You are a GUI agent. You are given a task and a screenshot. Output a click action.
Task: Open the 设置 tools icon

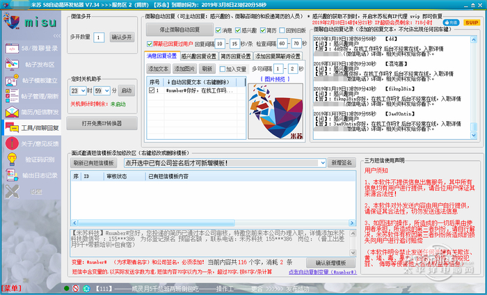[12, 191]
